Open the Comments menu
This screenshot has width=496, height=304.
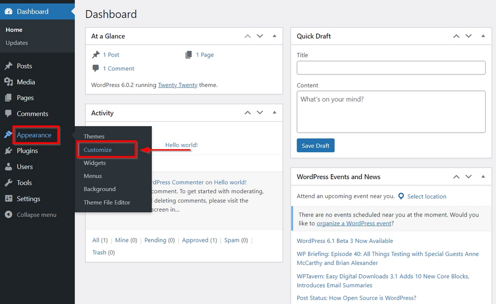(x=33, y=114)
